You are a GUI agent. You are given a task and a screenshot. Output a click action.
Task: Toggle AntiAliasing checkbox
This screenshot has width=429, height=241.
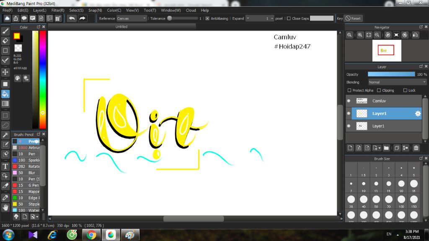pyautogui.click(x=207, y=18)
